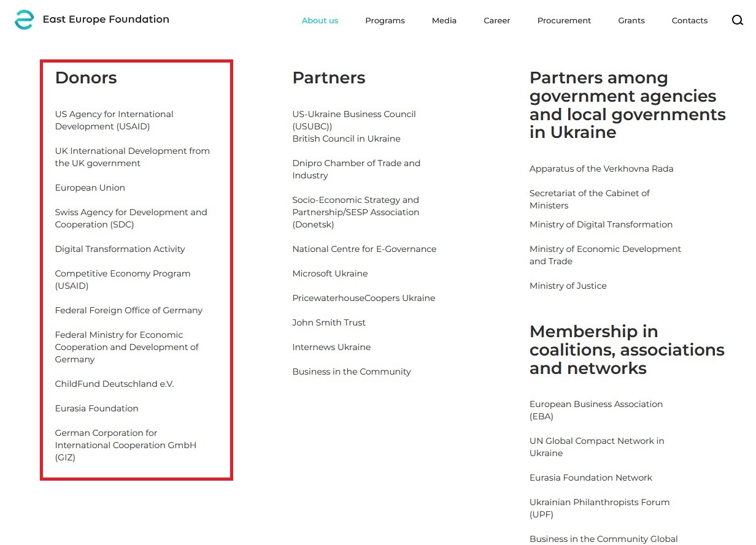The image size is (756, 545).
Task: Go to the Media section
Action: coord(444,21)
